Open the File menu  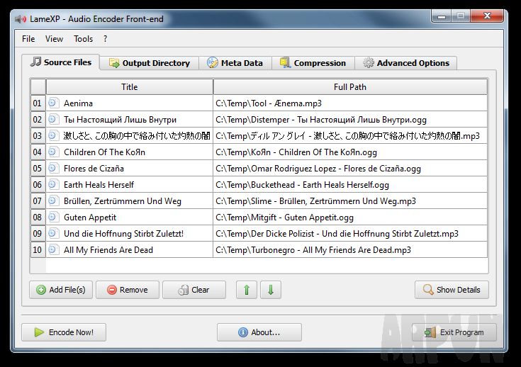coord(28,39)
